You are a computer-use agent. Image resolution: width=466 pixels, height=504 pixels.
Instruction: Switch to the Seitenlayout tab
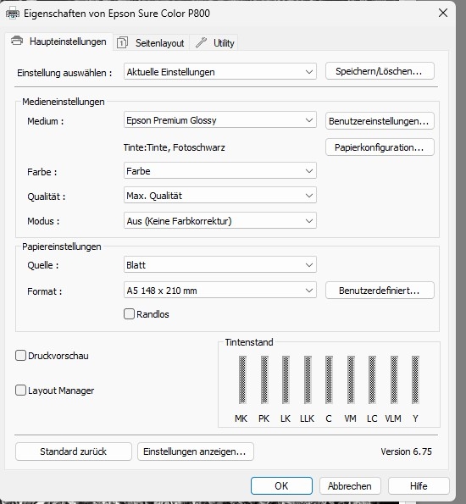[x=151, y=42]
